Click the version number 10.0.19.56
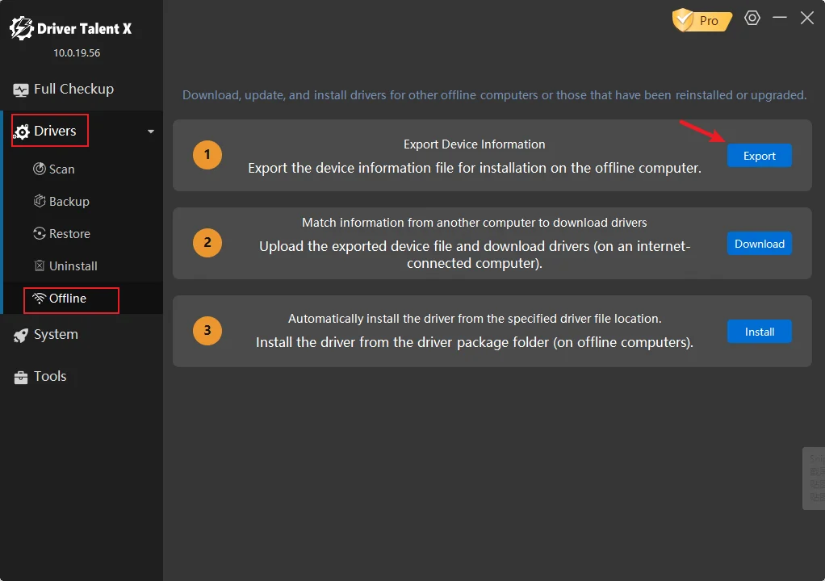The image size is (825, 581). [x=77, y=53]
